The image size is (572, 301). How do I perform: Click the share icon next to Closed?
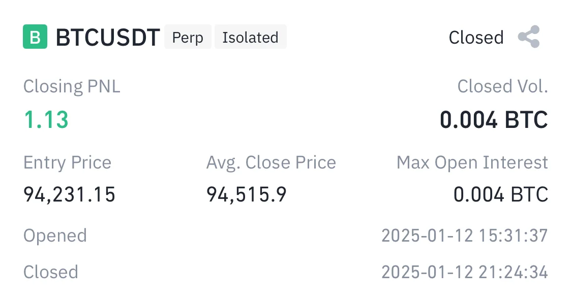pyautogui.click(x=528, y=37)
